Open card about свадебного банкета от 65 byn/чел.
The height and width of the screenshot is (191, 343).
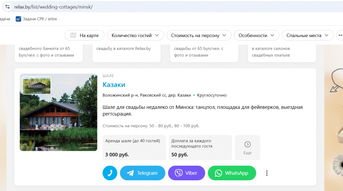tap(49, 53)
